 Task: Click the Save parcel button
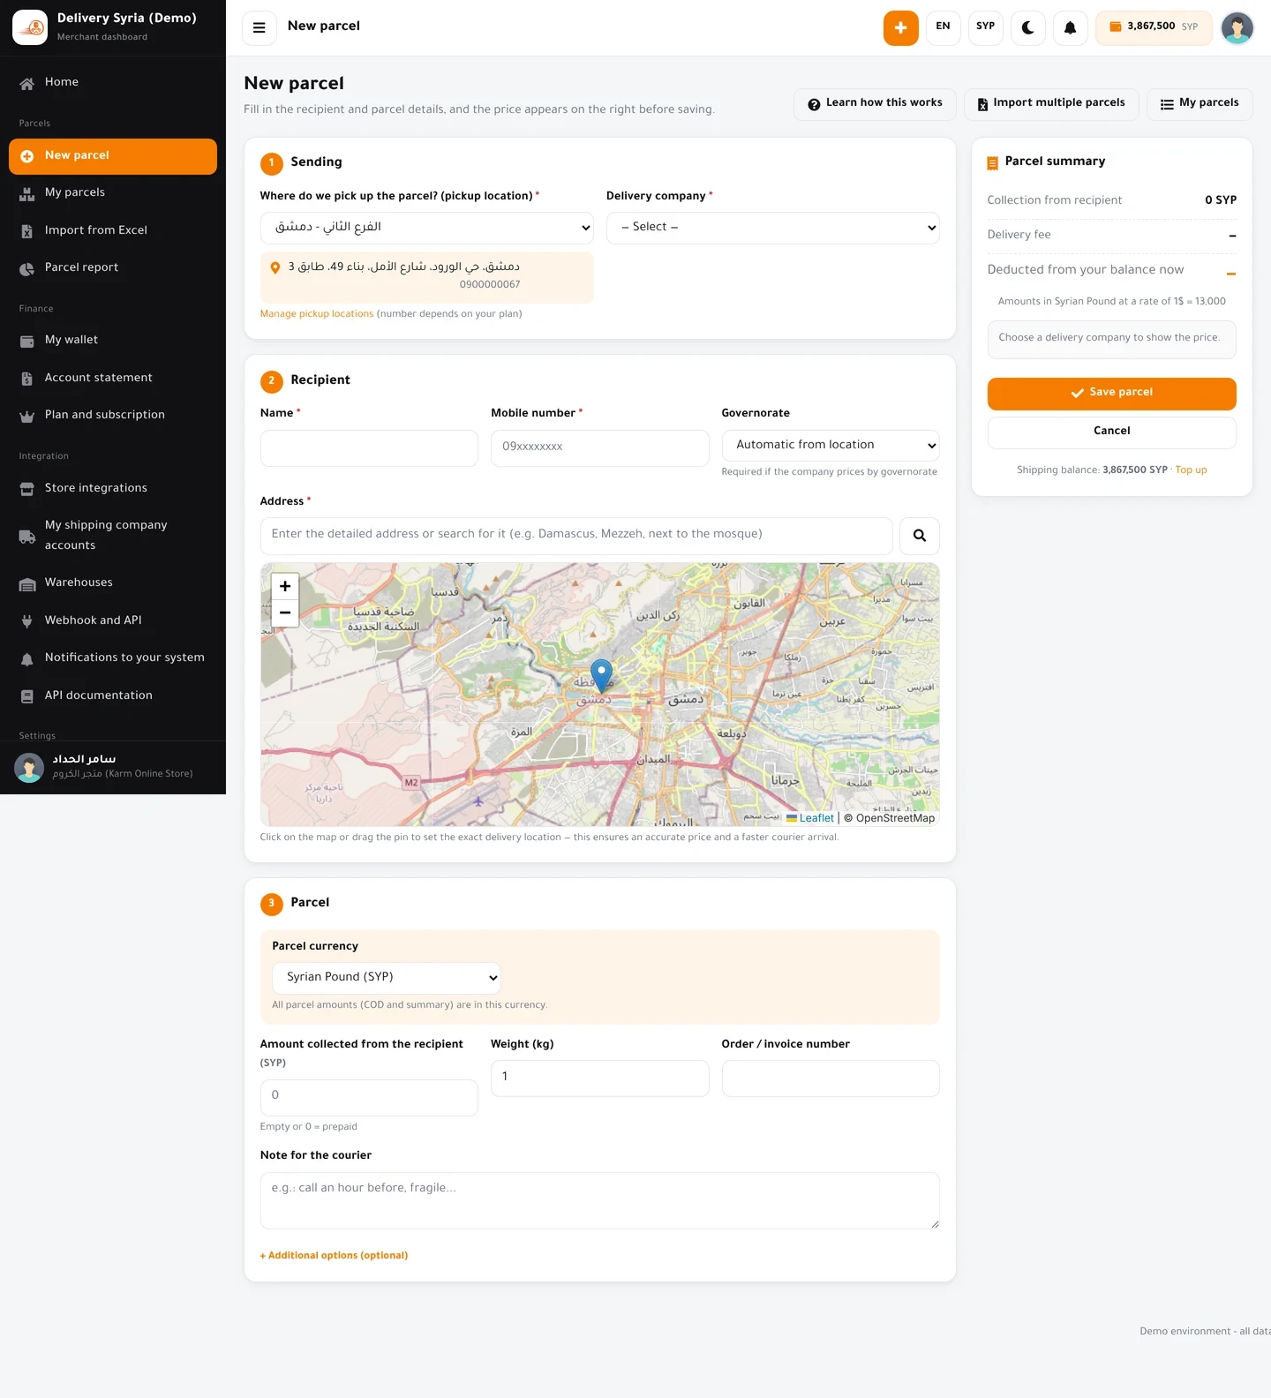click(1111, 394)
